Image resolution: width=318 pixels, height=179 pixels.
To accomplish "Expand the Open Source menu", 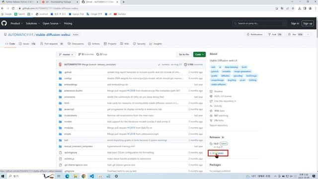I will (x=52, y=23).
